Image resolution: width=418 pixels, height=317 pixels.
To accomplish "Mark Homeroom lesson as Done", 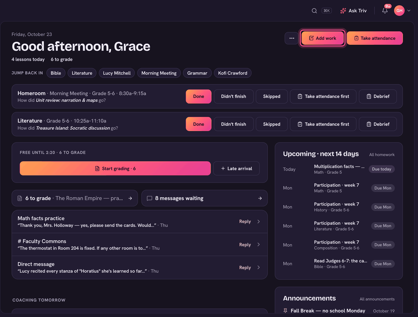I will 199,96.
